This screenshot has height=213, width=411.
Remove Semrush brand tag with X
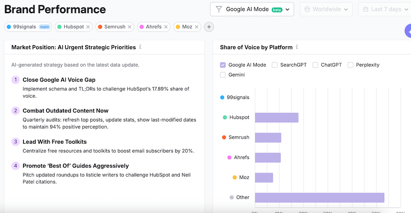coord(129,27)
